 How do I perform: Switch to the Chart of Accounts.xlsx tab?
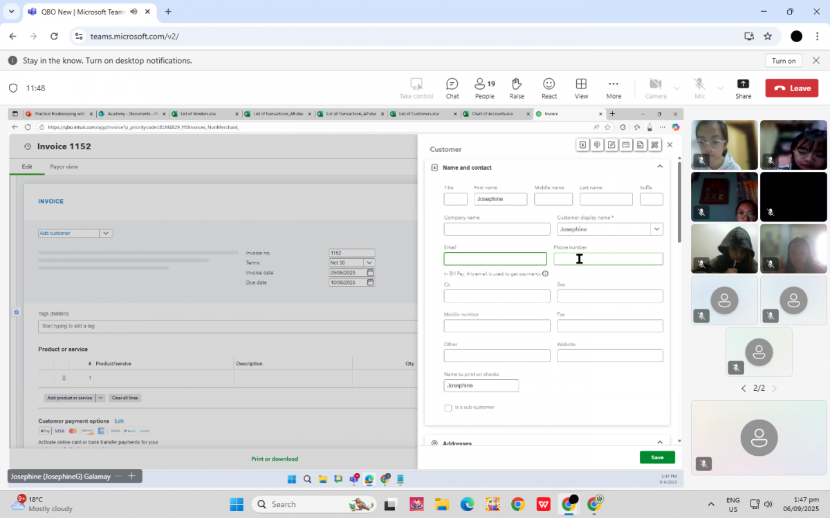492,114
